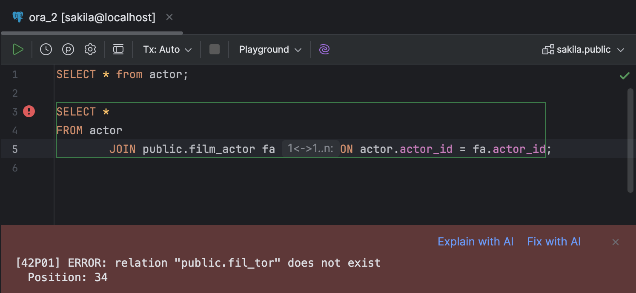Click the circled P execution plan icon
Viewport: 636px width, 293px height.
pyautogui.click(x=68, y=49)
